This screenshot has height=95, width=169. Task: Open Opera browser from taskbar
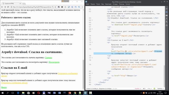click(39, 93)
